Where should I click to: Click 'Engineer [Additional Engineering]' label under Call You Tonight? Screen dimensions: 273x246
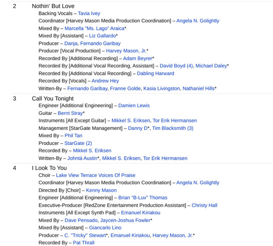tap(76, 105)
